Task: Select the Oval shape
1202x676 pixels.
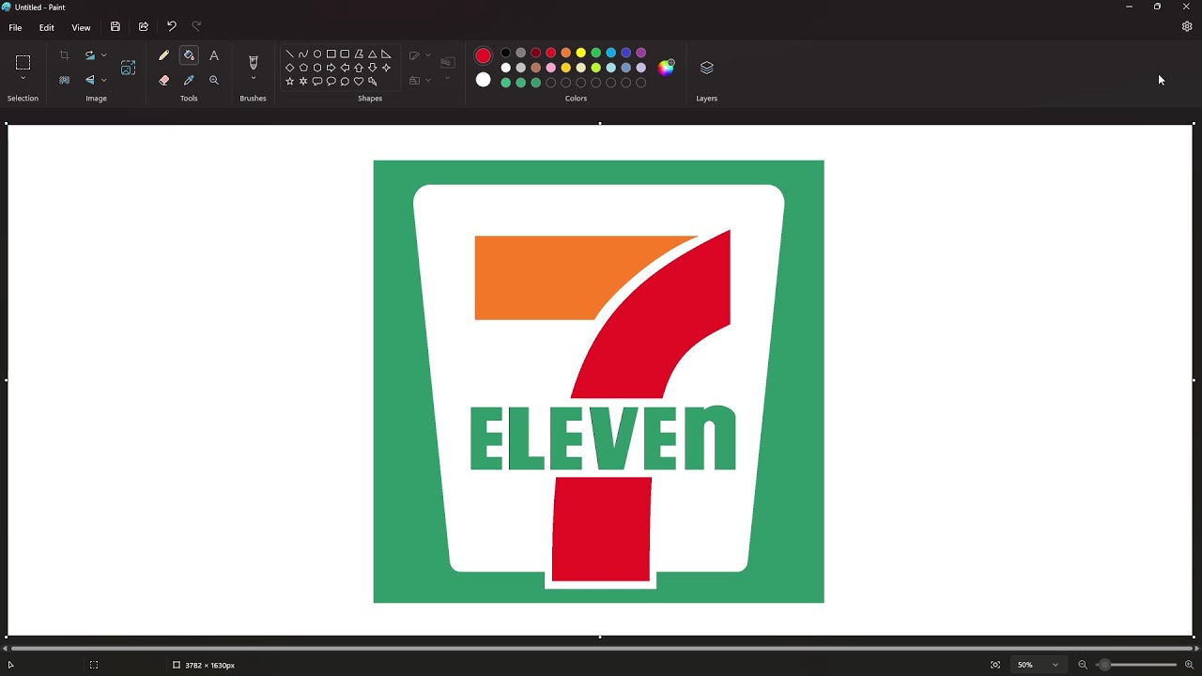Action: click(x=317, y=54)
